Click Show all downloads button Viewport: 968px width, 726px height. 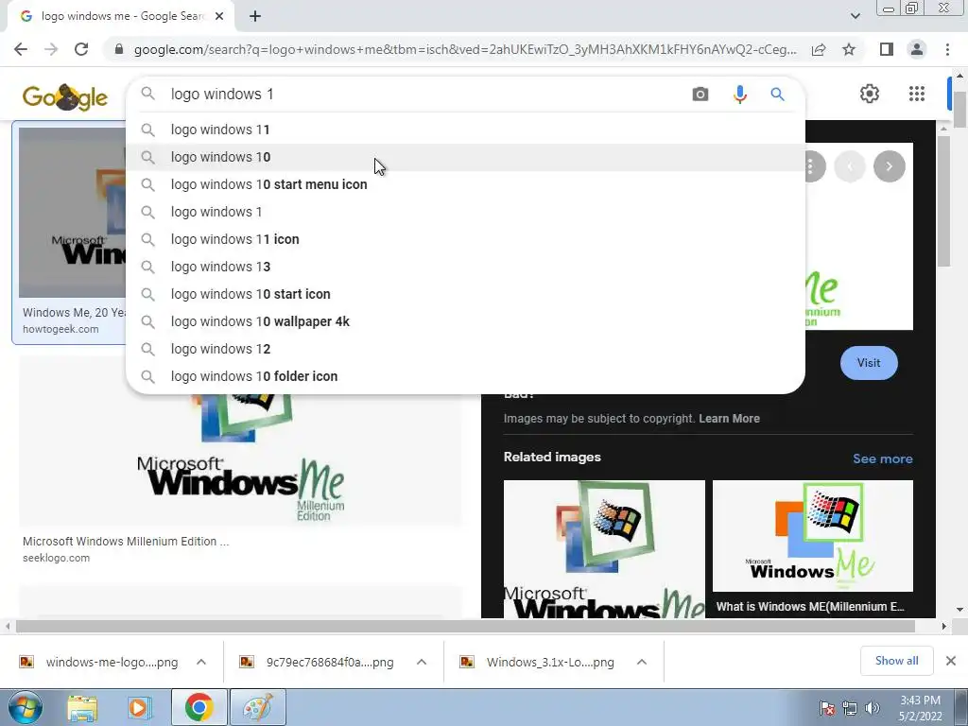click(896, 661)
